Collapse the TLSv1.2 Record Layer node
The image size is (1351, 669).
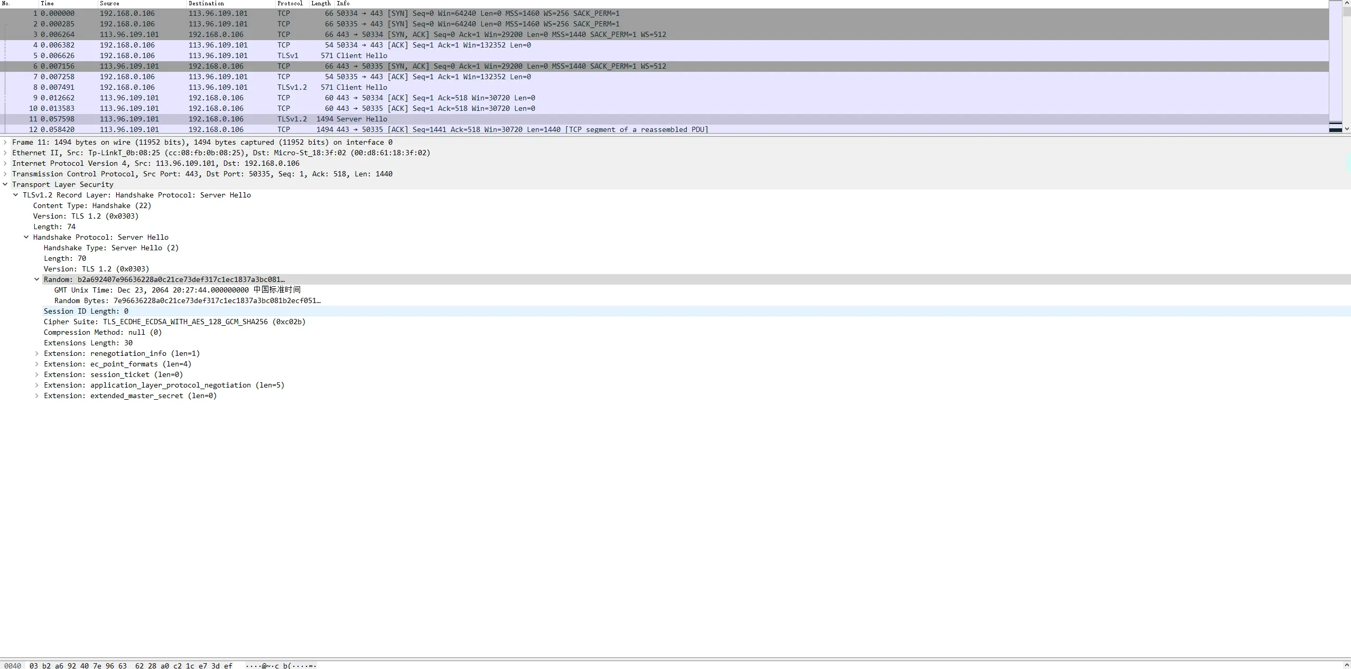point(16,195)
